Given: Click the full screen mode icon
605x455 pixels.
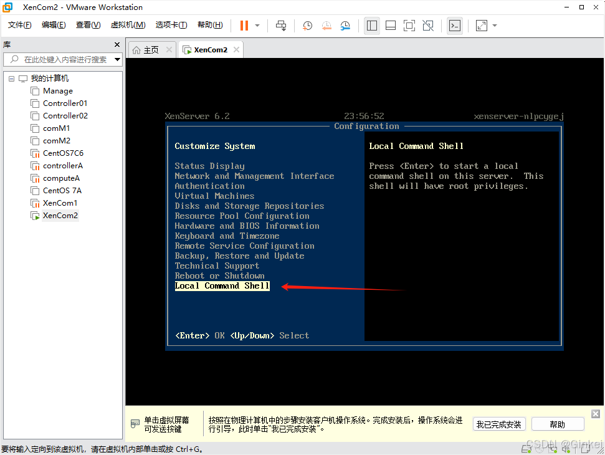Looking at the screenshot, I should [409, 26].
